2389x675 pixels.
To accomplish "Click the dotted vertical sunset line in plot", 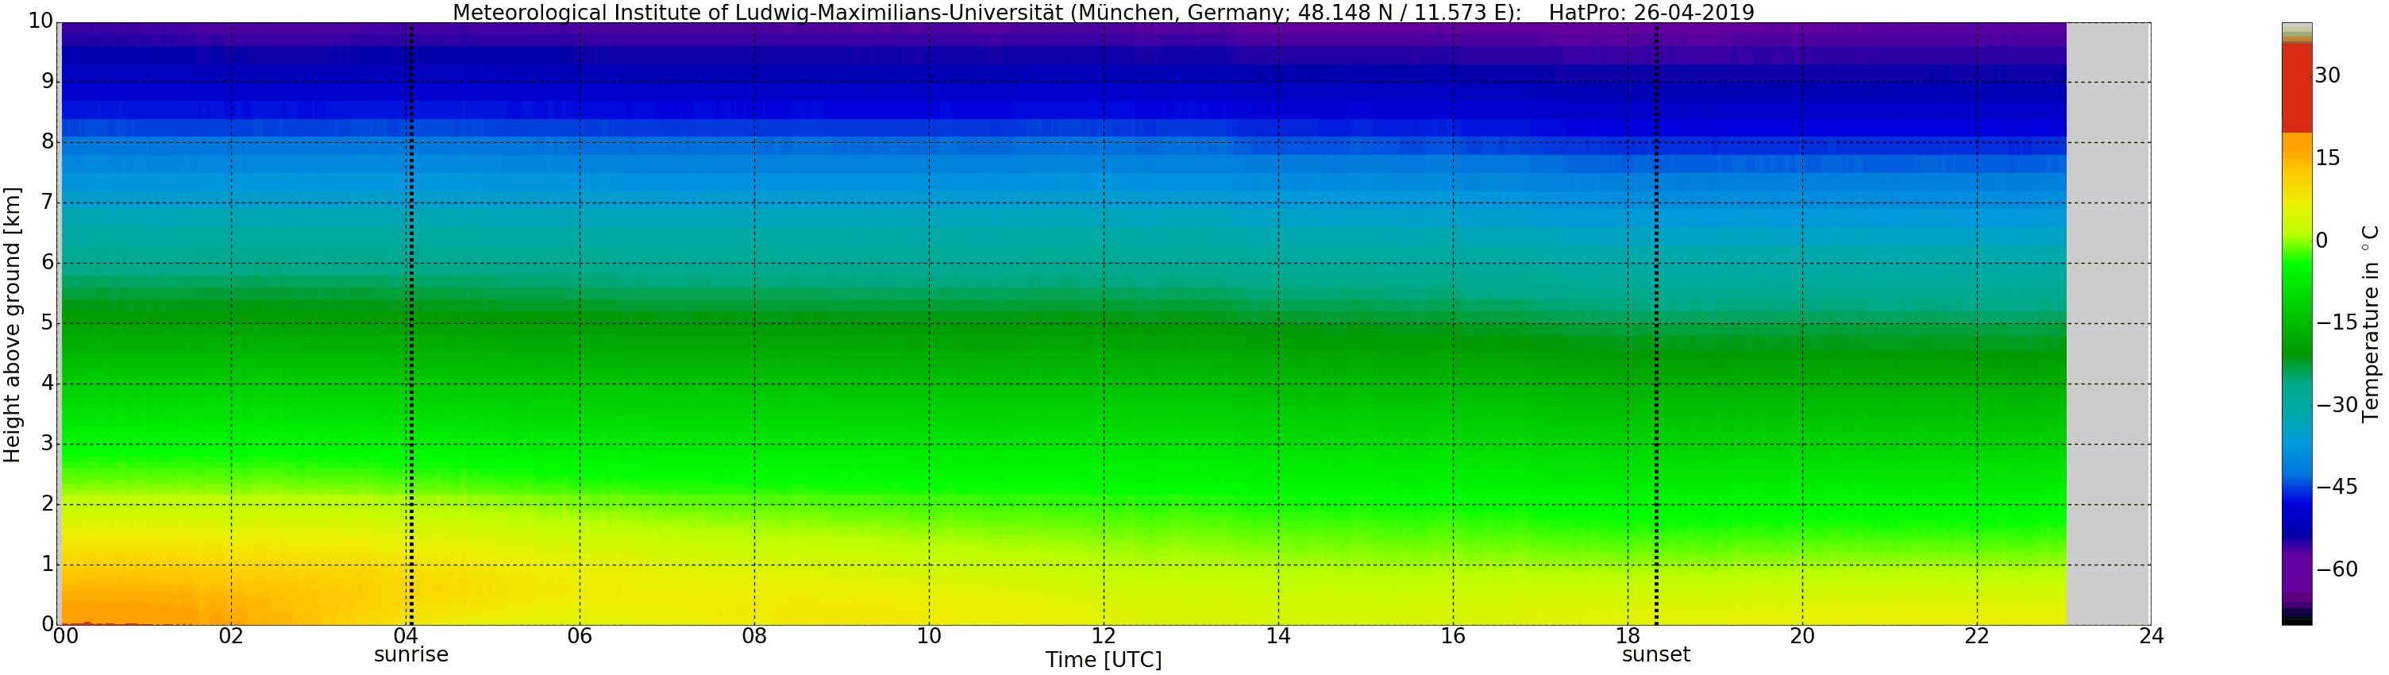I will click(1656, 325).
